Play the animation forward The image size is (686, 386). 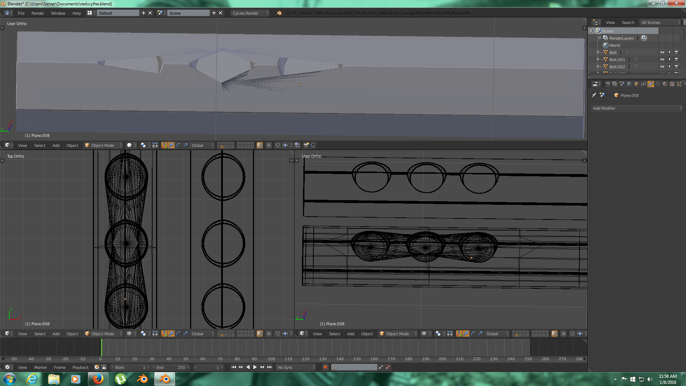point(255,367)
